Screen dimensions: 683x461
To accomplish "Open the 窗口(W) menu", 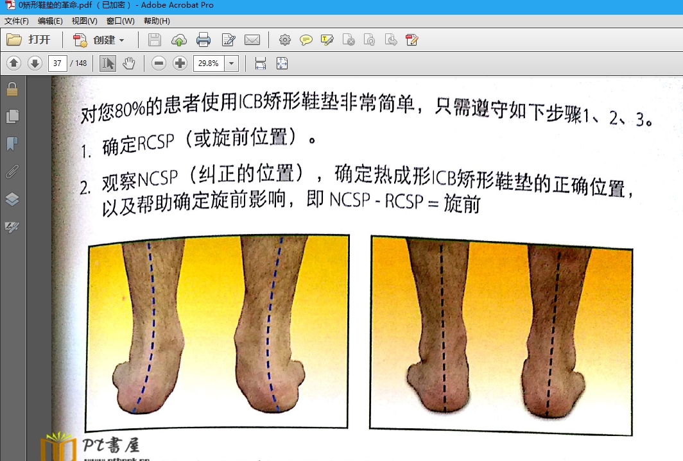I will [120, 21].
